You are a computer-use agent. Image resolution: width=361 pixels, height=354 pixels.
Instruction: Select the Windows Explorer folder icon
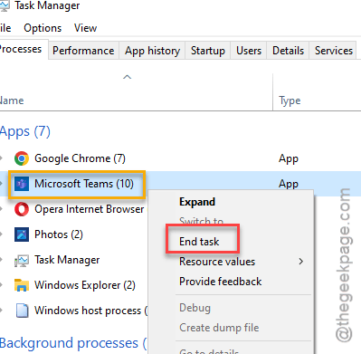click(22, 285)
